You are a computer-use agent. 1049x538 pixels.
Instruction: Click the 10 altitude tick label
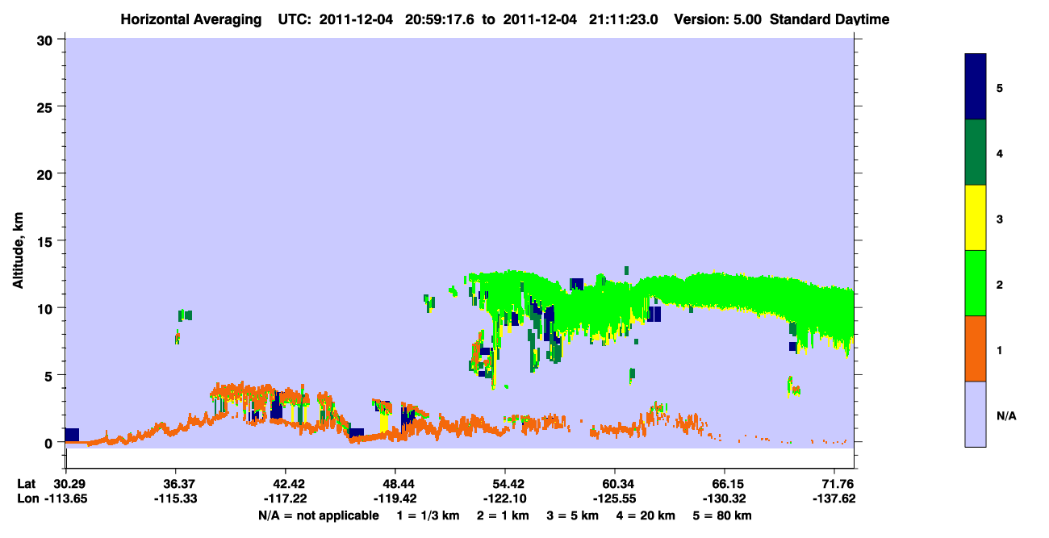point(47,308)
